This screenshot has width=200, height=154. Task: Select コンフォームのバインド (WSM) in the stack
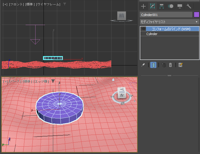point(171,29)
